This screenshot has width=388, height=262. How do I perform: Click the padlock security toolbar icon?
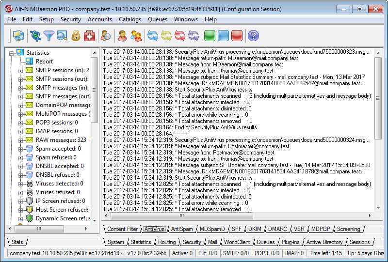tap(76, 35)
